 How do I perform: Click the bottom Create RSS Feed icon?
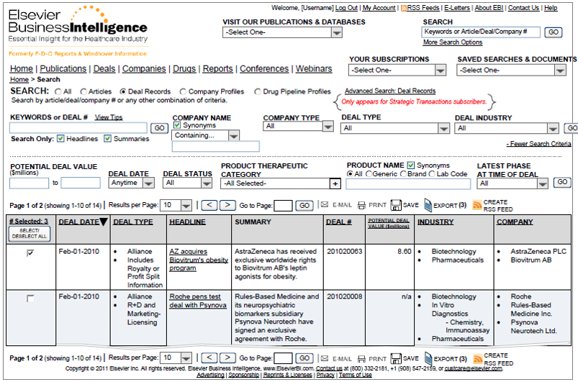478,358
